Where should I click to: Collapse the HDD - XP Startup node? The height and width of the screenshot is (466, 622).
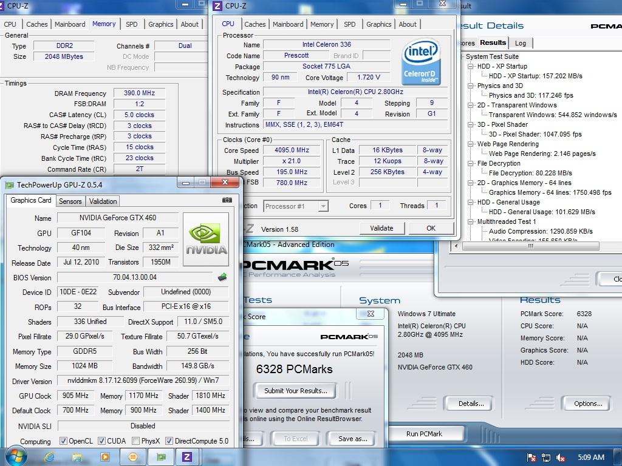[471, 66]
